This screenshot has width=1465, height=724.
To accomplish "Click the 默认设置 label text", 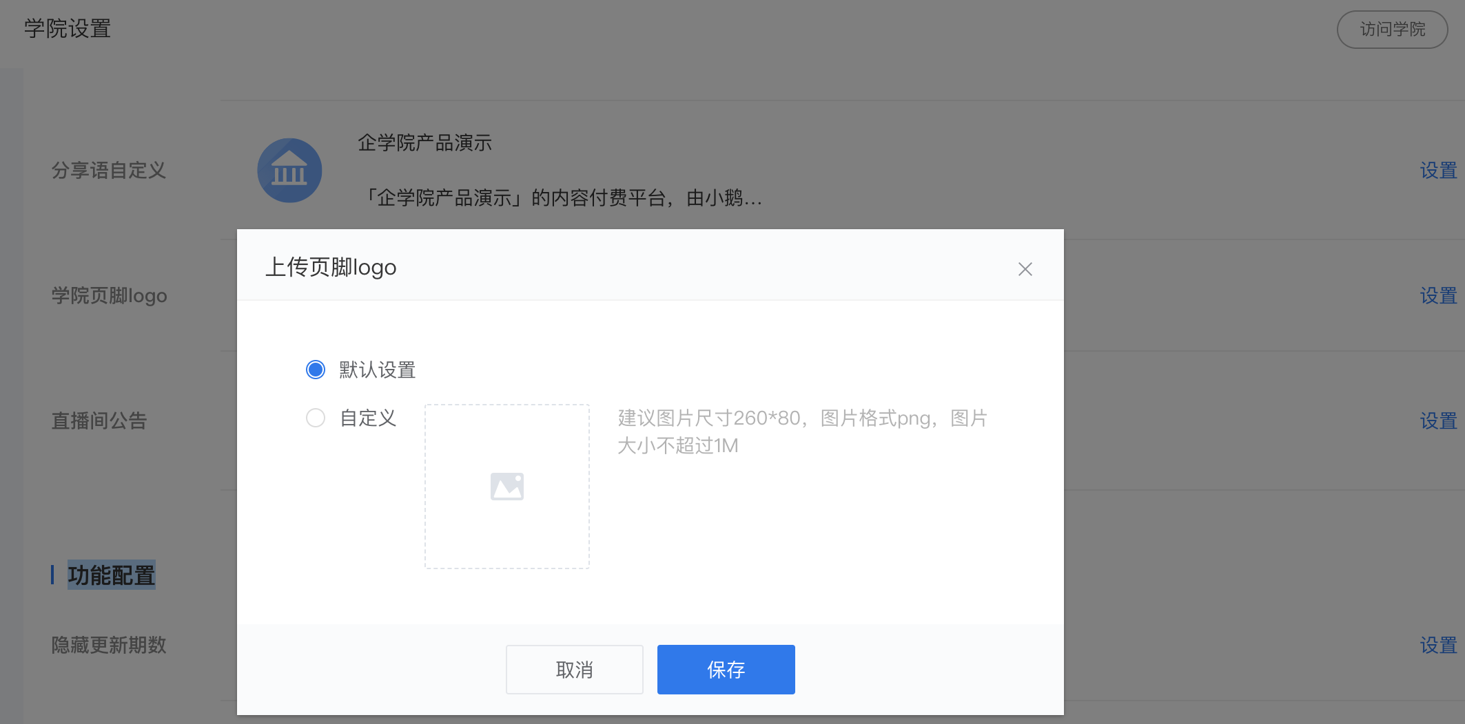I will [x=378, y=370].
